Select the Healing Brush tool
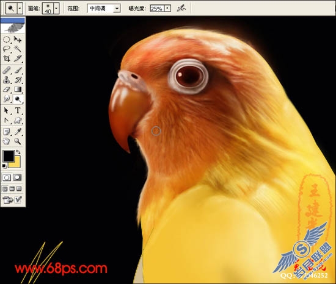The width and height of the screenshot is (336, 284). click(x=7, y=70)
